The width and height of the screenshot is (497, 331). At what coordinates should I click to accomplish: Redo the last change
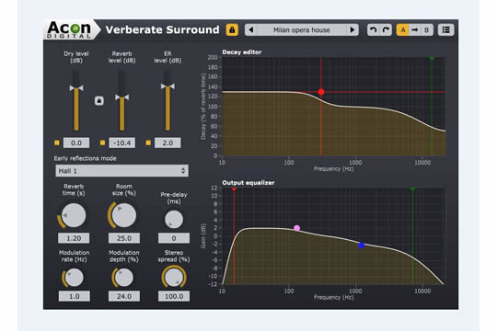click(x=386, y=29)
